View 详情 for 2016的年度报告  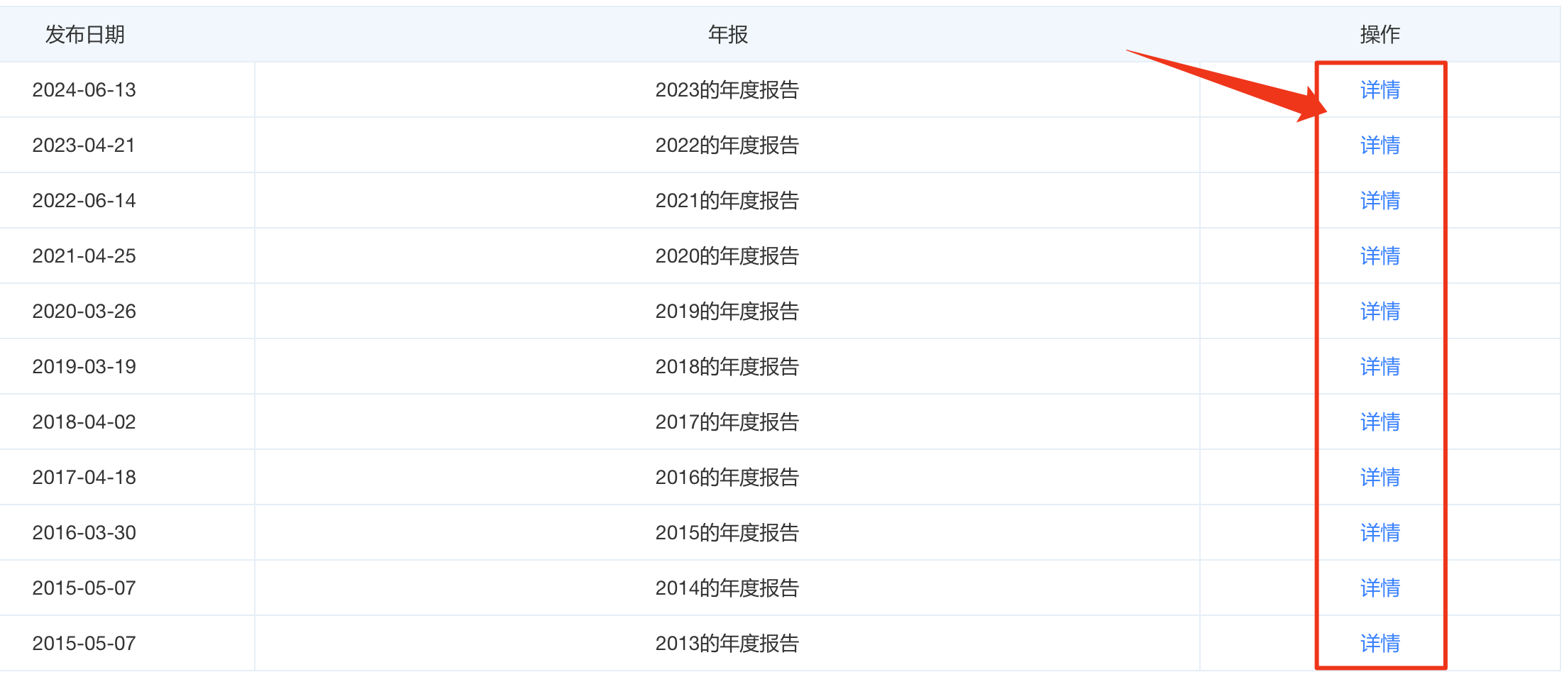point(1379,478)
